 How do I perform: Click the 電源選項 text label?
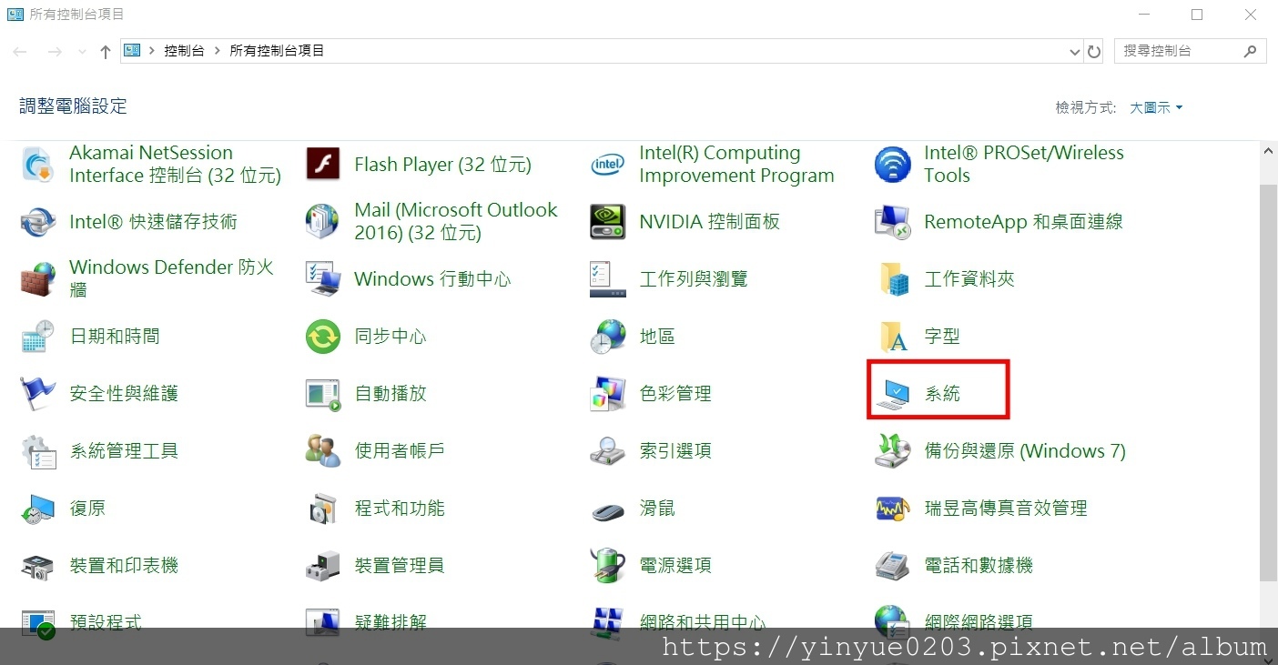(675, 566)
